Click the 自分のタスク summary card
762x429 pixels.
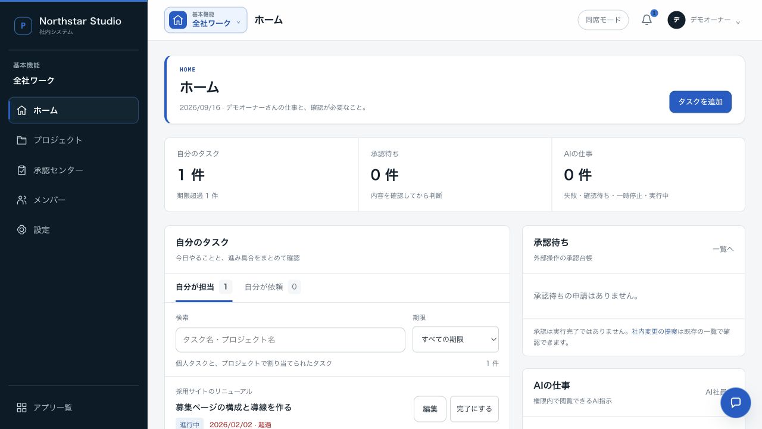pos(261,175)
